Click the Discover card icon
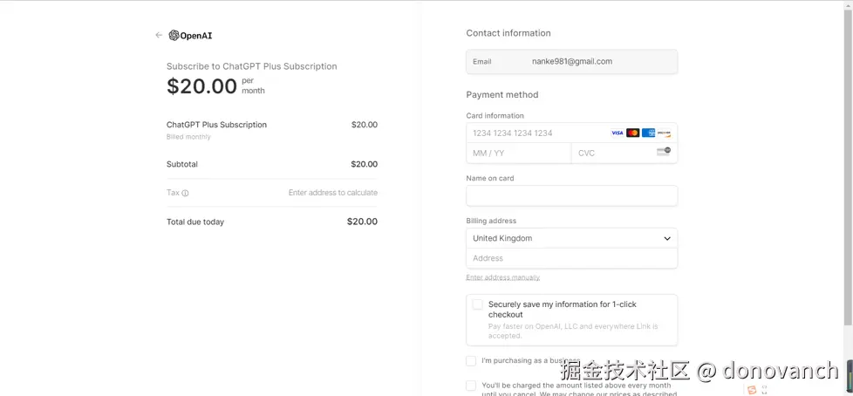 tap(664, 133)
